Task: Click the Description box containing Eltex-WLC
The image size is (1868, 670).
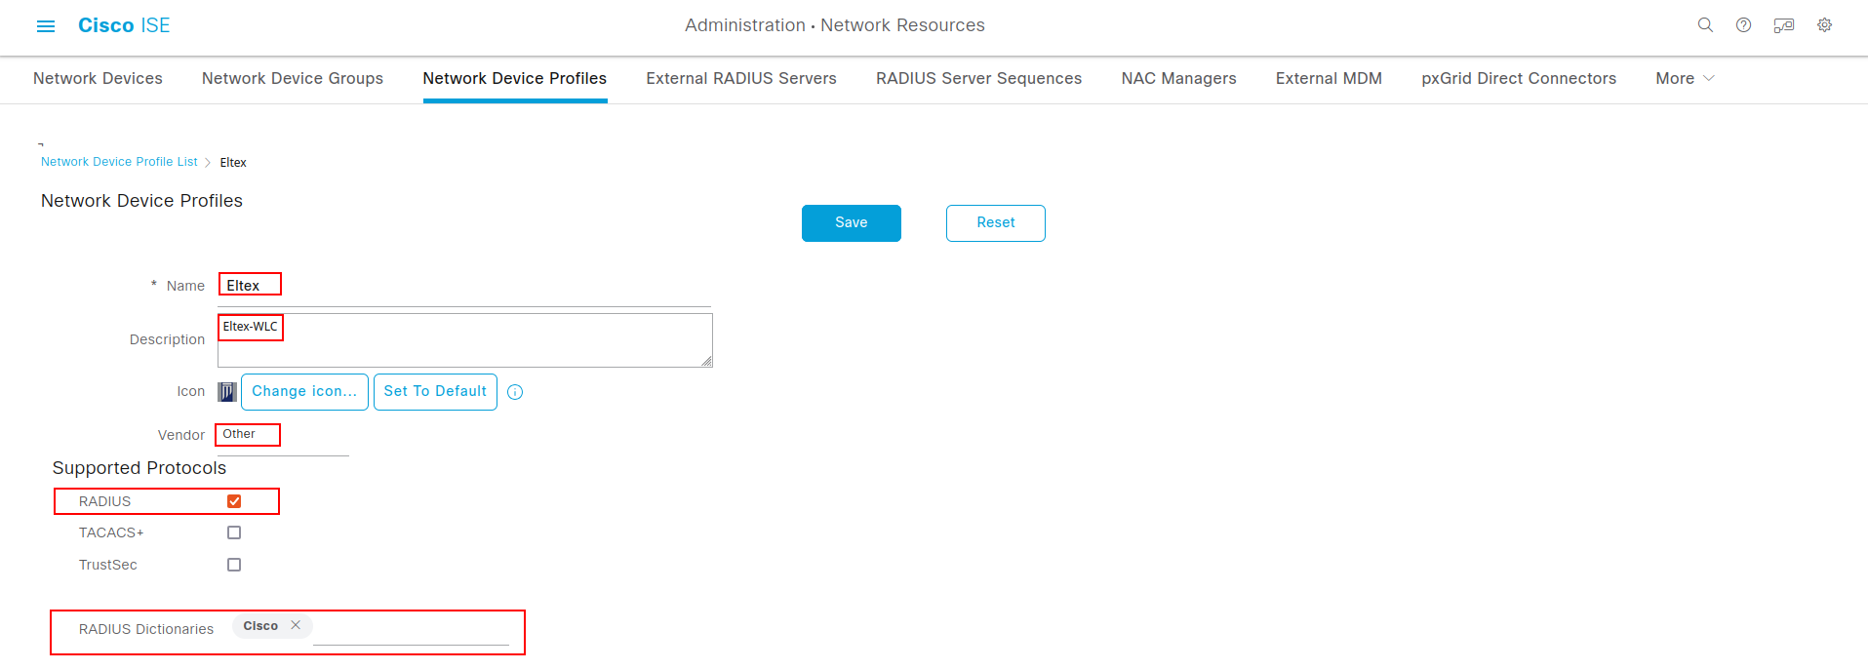Action: (x=464, y=340)
